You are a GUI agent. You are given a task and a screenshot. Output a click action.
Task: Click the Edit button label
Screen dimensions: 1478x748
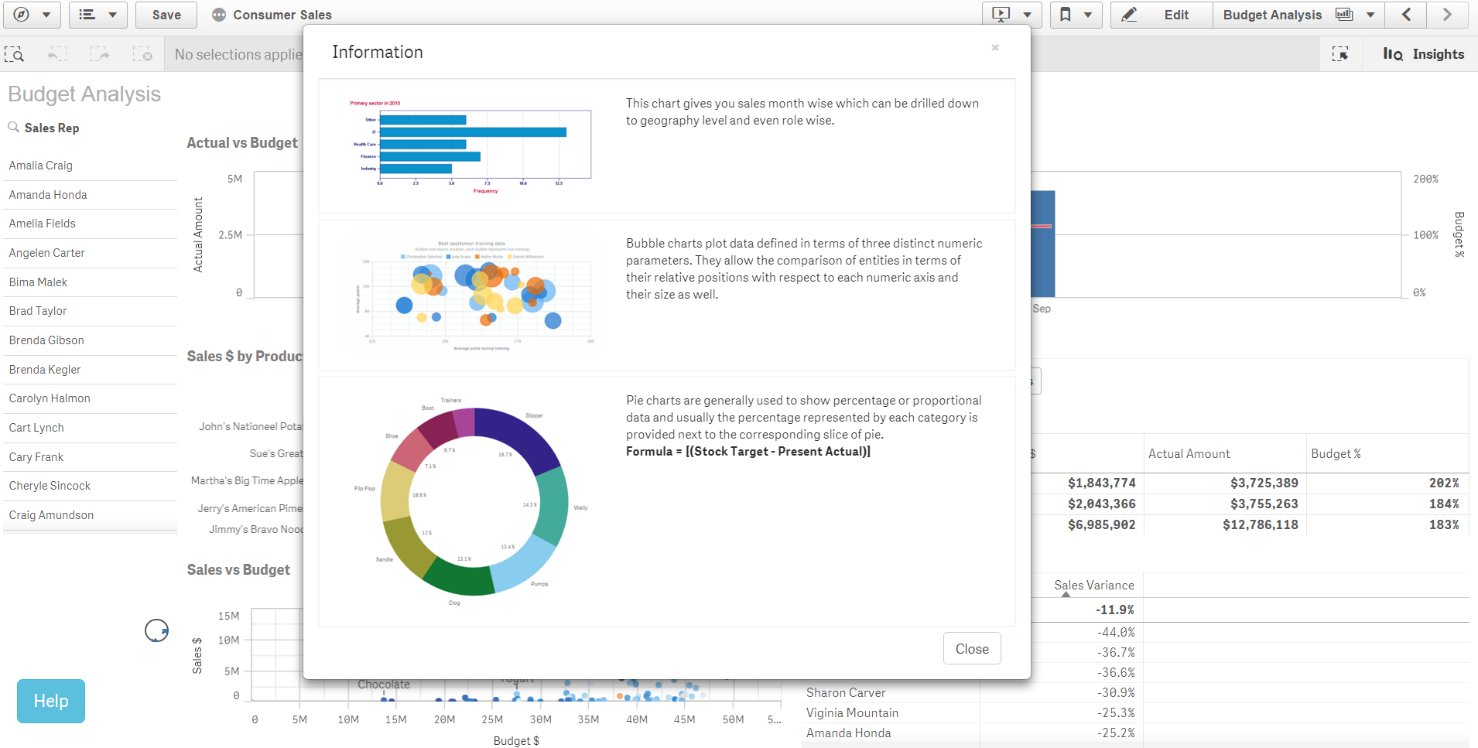[1176, 15]
